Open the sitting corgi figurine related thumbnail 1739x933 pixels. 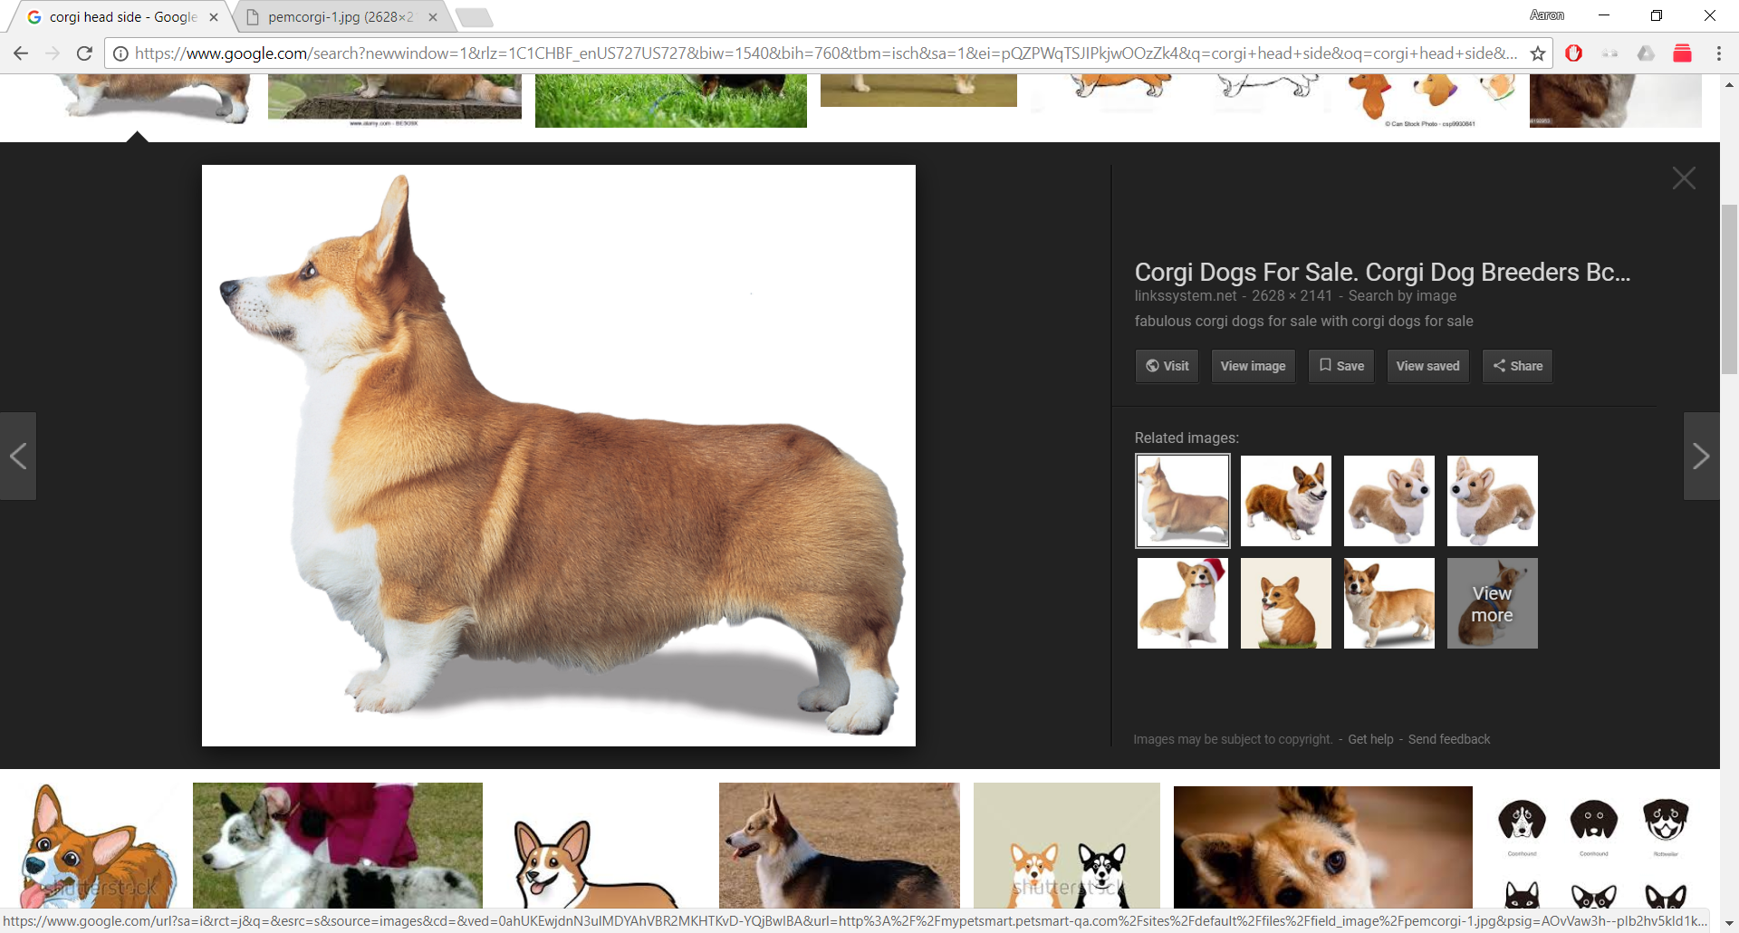pos(1286,603)
